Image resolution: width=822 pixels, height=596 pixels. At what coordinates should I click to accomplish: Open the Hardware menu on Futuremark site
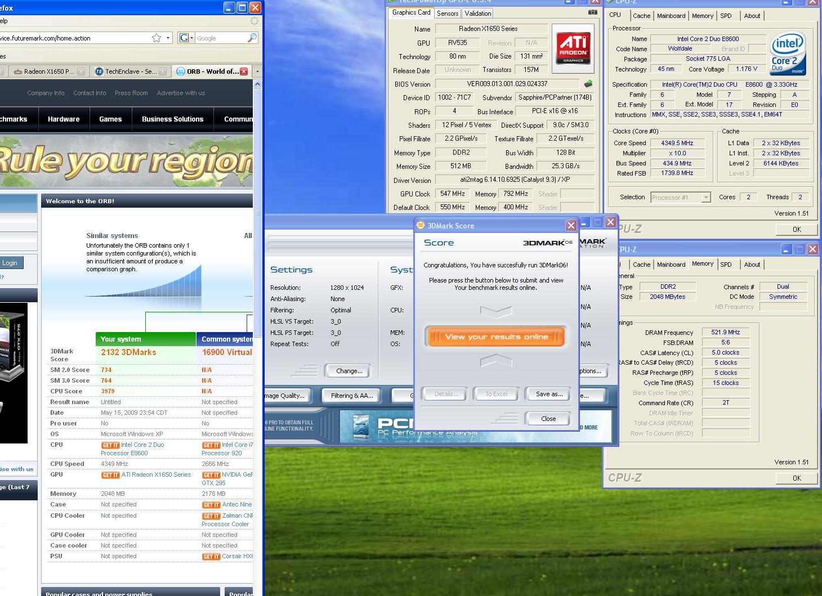(64, 119)
